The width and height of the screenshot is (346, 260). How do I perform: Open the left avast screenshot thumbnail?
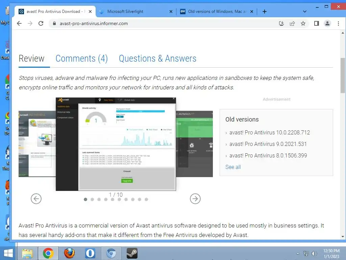[x=37, y=144]
